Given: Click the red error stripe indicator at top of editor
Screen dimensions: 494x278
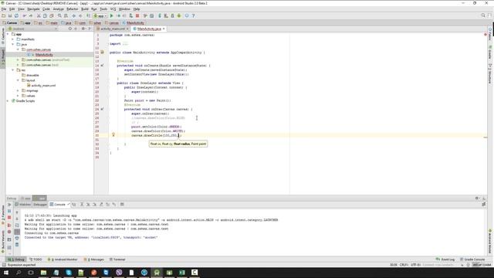Looking at the screenshot, I should [486, 34].
